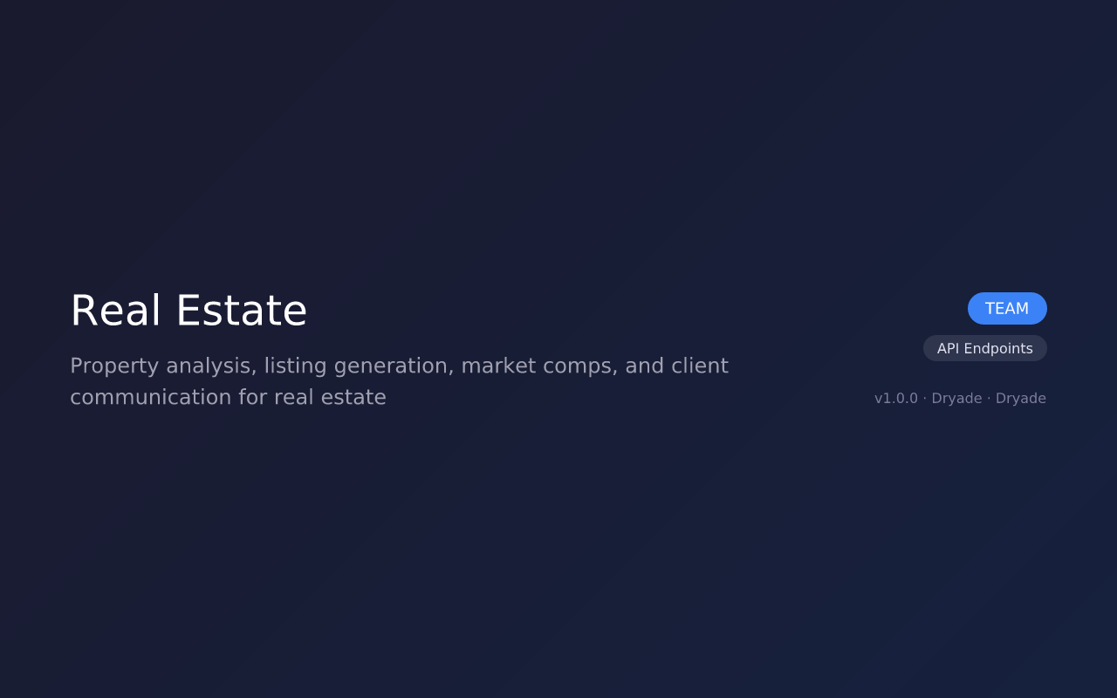Click v1.0.0 to view release info
The height and width of the screenshot is (698, 1117).
(895, 398)
